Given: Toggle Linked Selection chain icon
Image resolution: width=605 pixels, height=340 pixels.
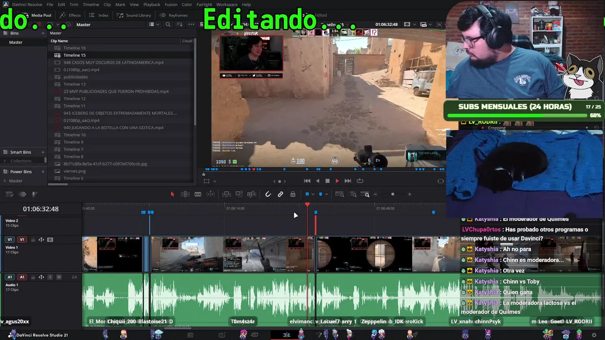Looking at the screenshot, I should (x=280, y=194).
